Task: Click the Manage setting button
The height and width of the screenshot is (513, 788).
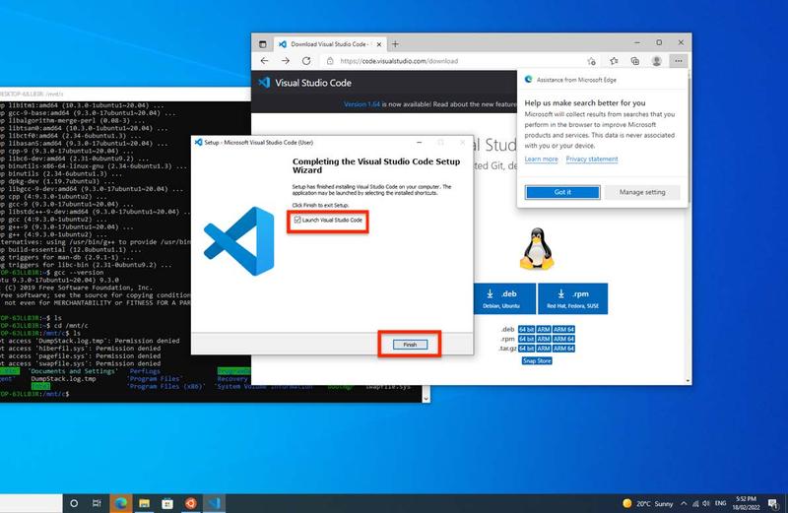Action: coord(642,192)
